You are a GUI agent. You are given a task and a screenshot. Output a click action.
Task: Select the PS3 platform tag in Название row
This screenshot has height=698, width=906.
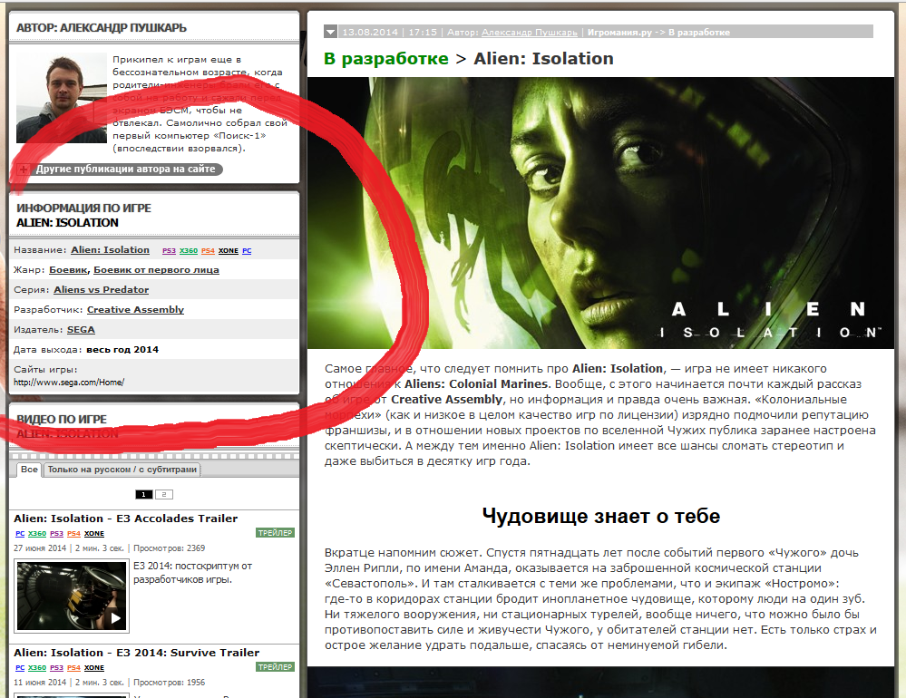169,250
